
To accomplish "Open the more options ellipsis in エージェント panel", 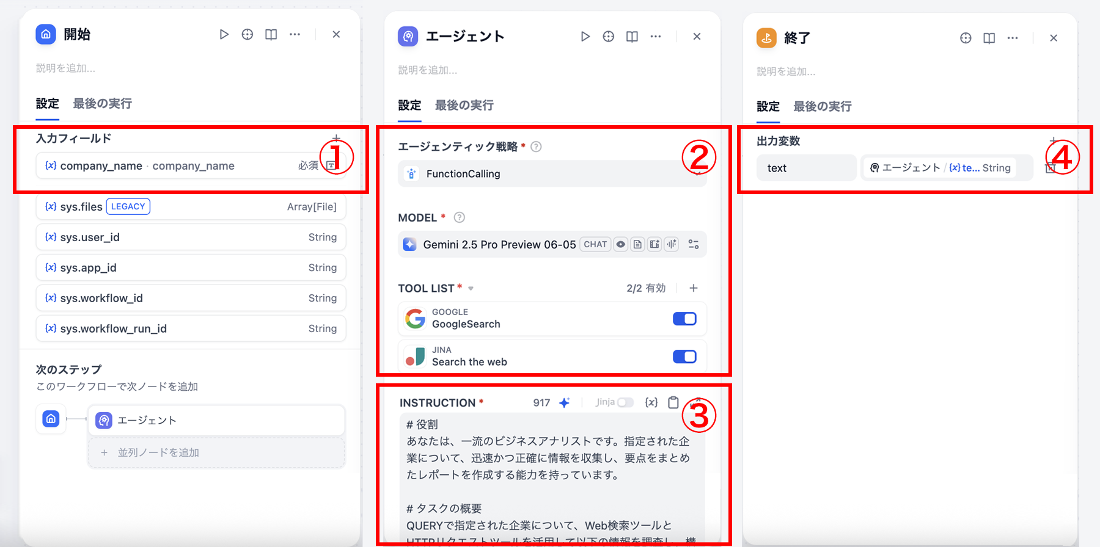I will coord(656,37).
